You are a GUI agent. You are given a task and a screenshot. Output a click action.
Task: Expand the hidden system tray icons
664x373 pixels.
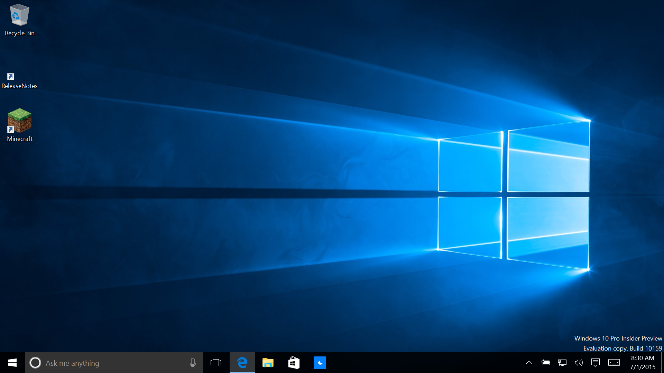(529, 363)
